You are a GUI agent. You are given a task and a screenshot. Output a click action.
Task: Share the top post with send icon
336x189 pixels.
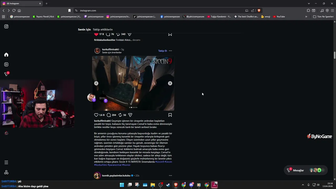pos(129,34)
